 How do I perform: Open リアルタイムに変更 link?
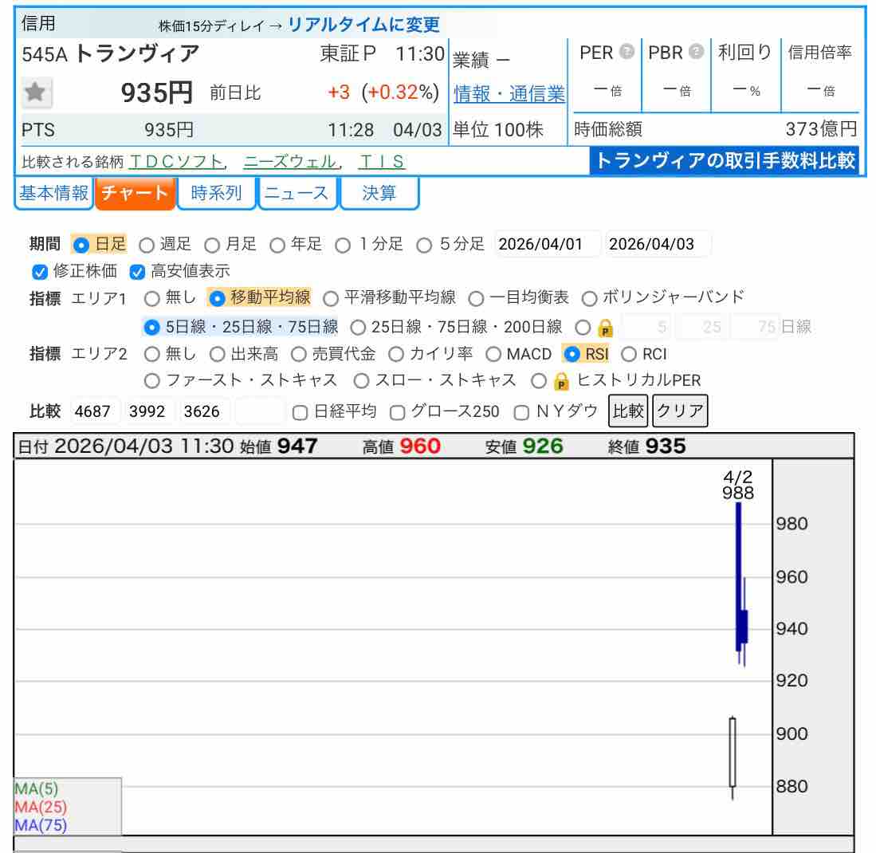[363, 25]
